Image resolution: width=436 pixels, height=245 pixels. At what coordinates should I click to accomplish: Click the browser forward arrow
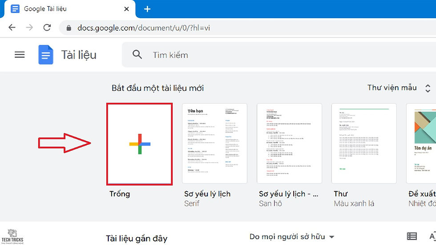[29, 28]
